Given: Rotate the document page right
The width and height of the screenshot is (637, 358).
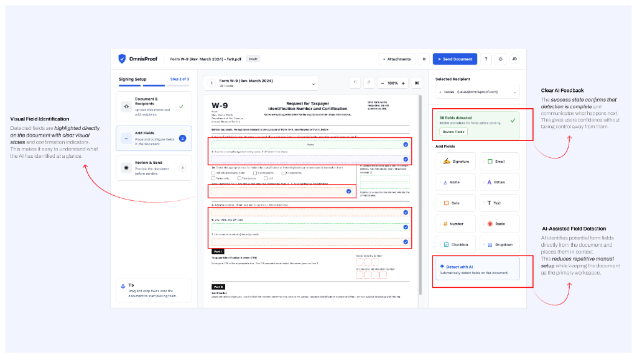Looking at the screenshot, I should pos(369,83).
